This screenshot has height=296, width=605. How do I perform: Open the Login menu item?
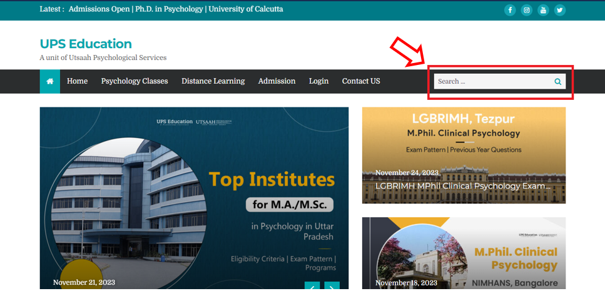pos(318,81)
